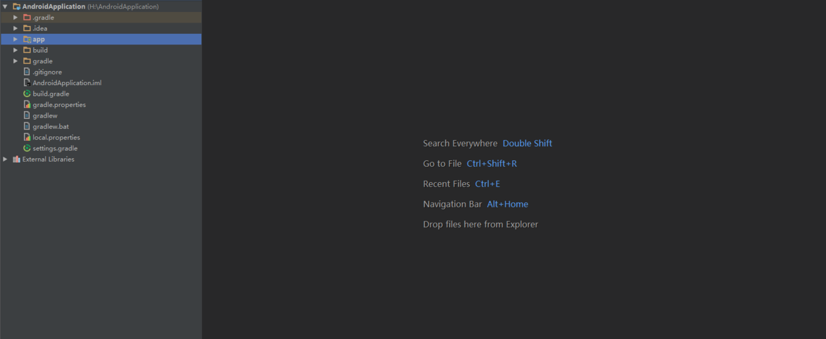Screen dimensions: 826x339
Task: Expand External Libraries node
Action: pyautogui.click(x=5, y=160)
